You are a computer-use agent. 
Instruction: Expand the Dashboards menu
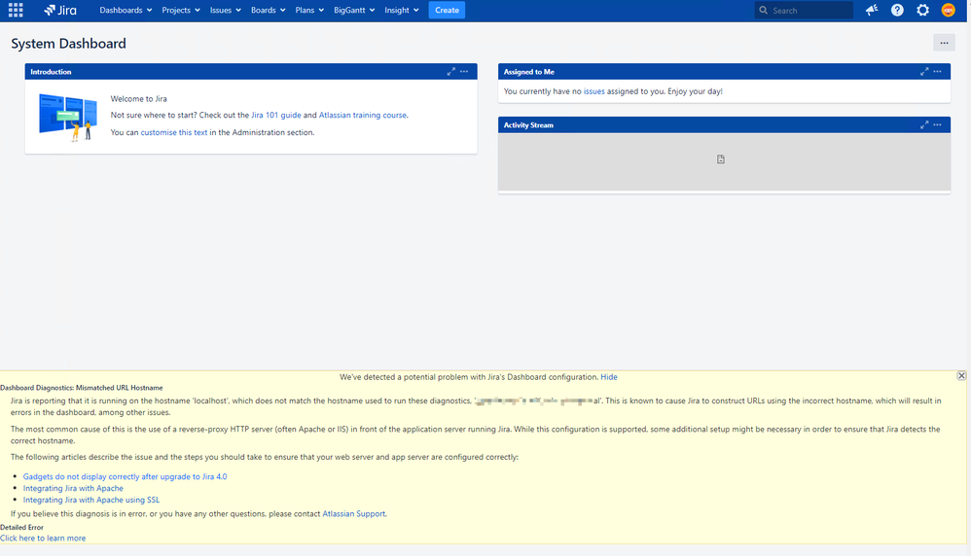(x=126, y=10)
